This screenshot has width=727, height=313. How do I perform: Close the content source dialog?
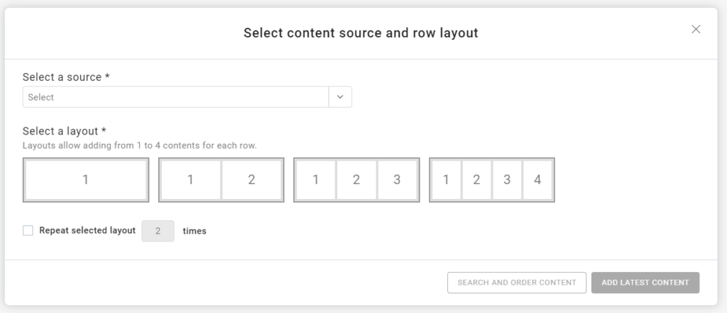coord(696,29)
